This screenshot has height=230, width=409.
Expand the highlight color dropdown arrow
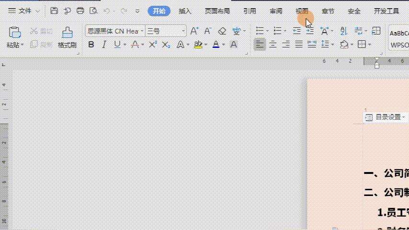coord(206,45)
